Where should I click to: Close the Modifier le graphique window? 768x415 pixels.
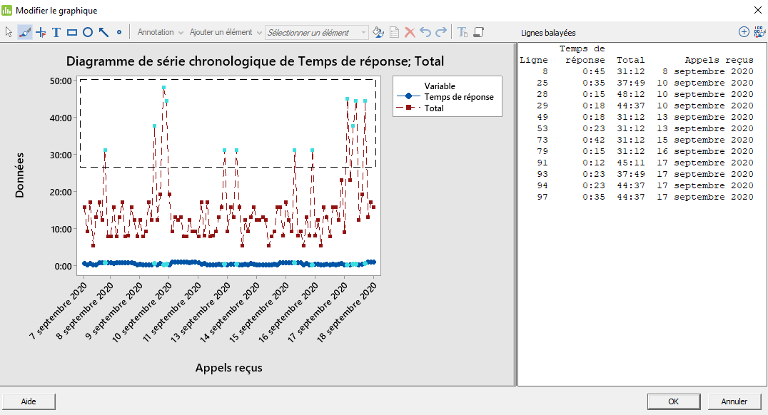click(757, 10)
